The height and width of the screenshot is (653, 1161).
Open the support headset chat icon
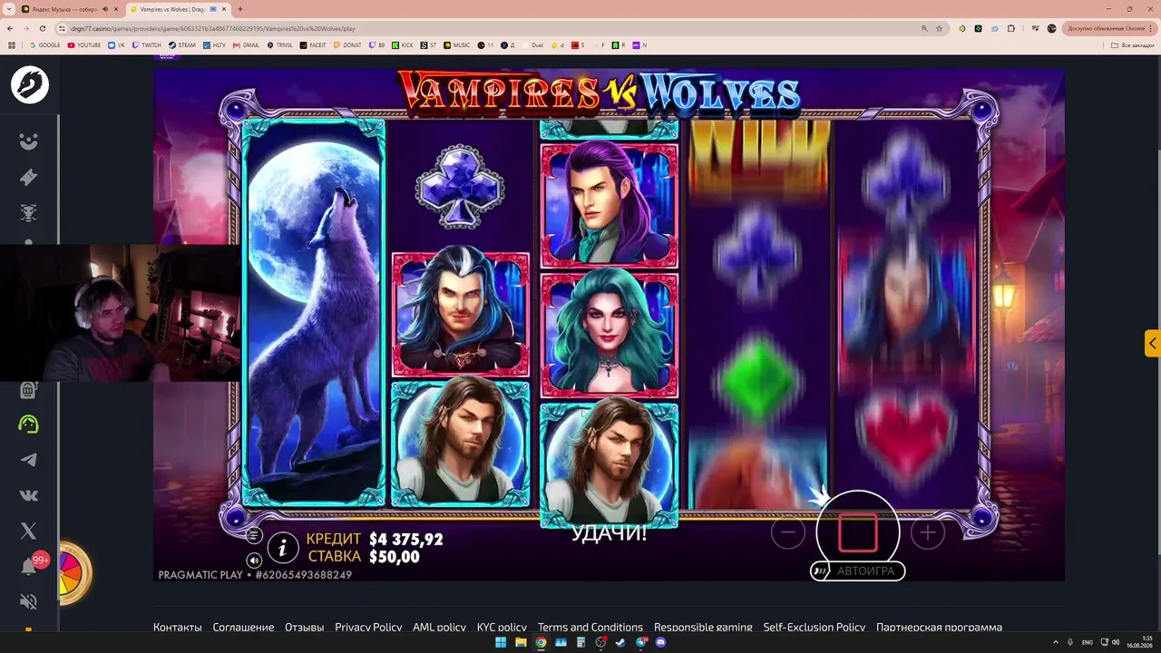tap(29, 424)
